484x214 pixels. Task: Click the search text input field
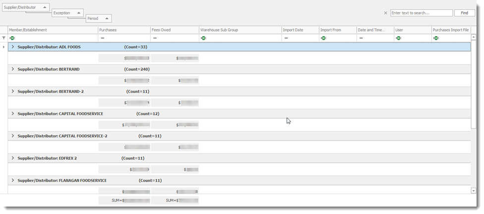pyautogui.click(x=421, y=13)
